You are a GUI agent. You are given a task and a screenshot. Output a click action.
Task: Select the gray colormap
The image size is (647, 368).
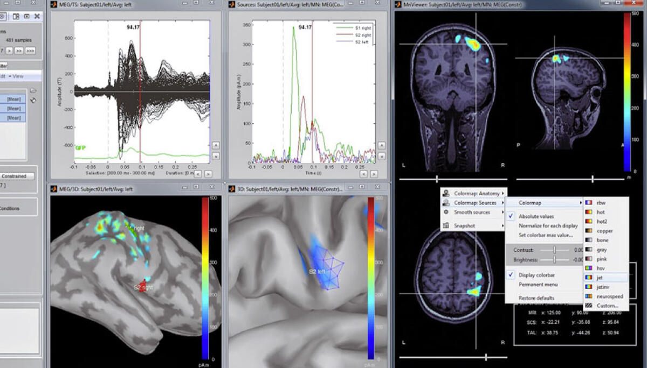coord(605,250)
